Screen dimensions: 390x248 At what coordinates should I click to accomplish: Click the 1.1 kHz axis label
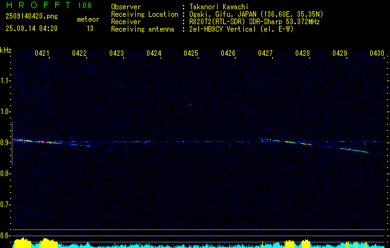pos(6,80)
